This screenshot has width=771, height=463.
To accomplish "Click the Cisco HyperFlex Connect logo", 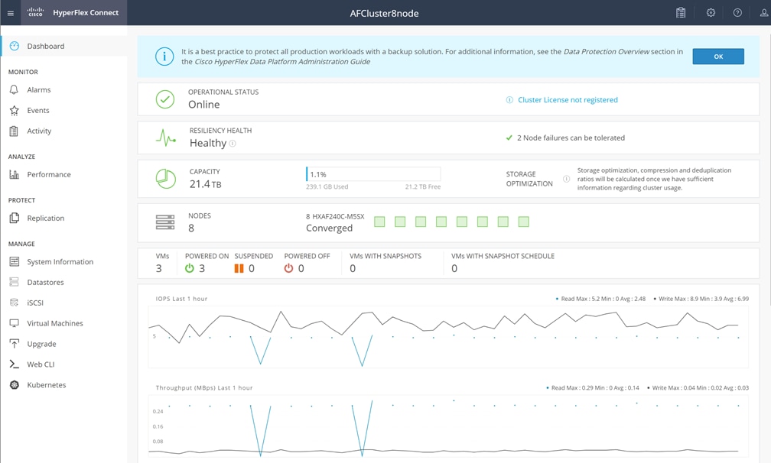I will [73, 12].
